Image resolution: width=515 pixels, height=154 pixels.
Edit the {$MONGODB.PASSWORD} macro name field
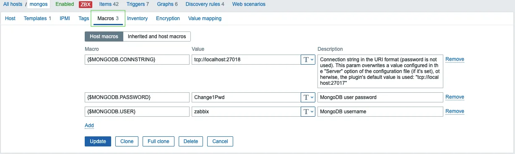[x=137, y=97]
